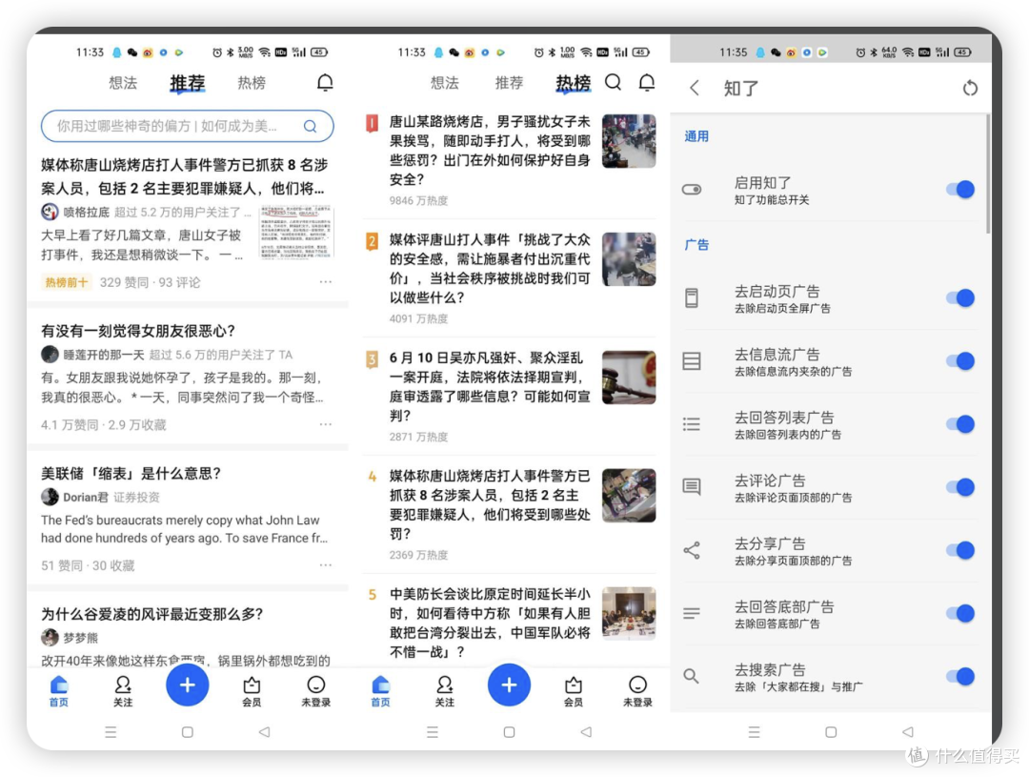
Task: Tap the refresh icon in 知了 header
Action: (x=970, y=88)
